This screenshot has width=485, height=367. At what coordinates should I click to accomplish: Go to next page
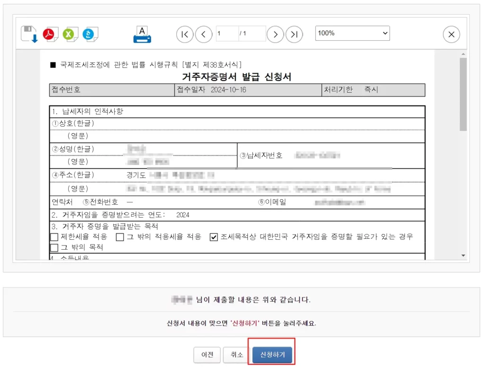[x=275, y=35]
